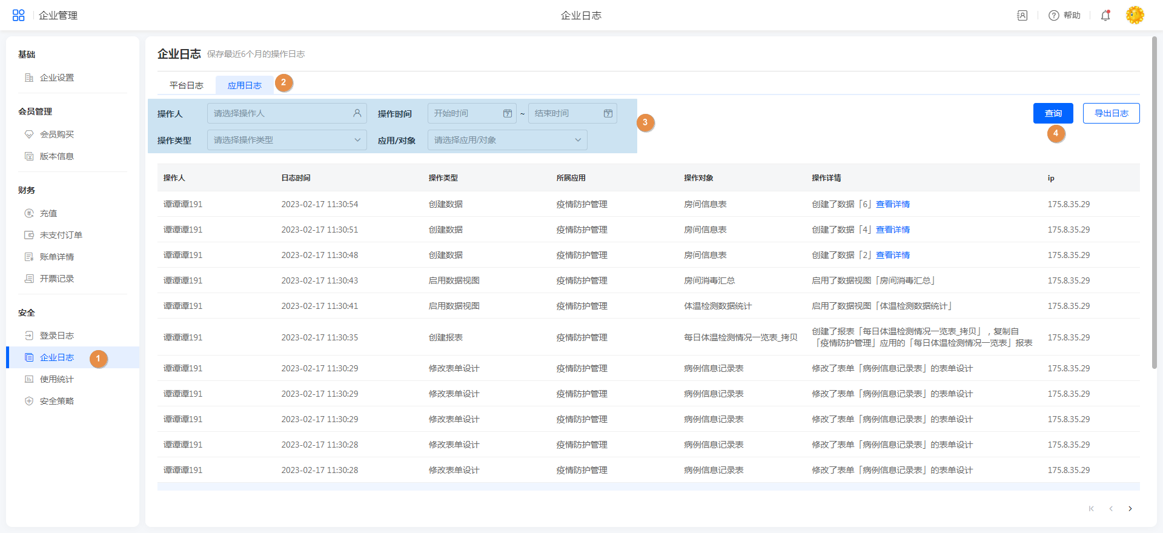
Task: View details link for data [6]
Action: 893,204
